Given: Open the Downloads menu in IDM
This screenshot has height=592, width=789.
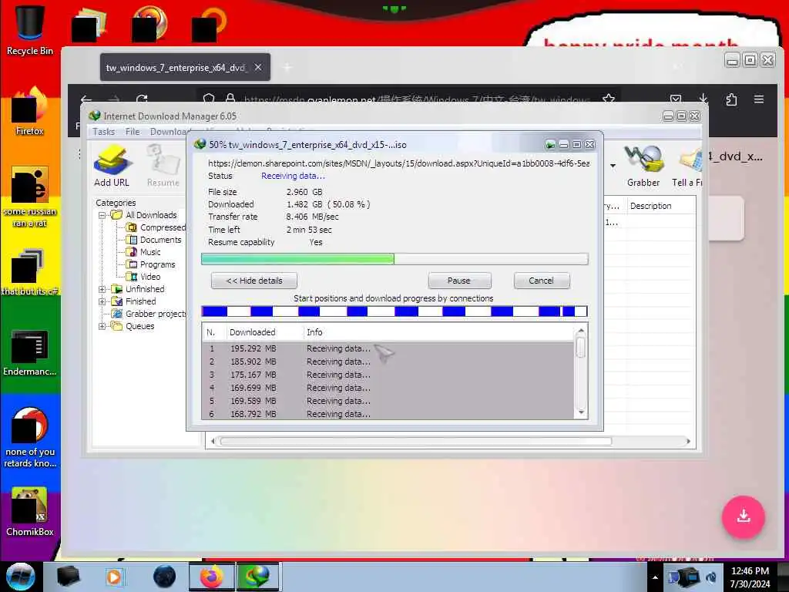Looking at the screenshot, I should (169, 131).
